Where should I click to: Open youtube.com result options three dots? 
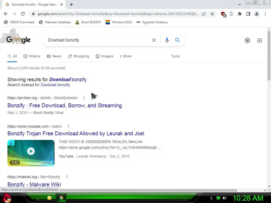[68, 126]
